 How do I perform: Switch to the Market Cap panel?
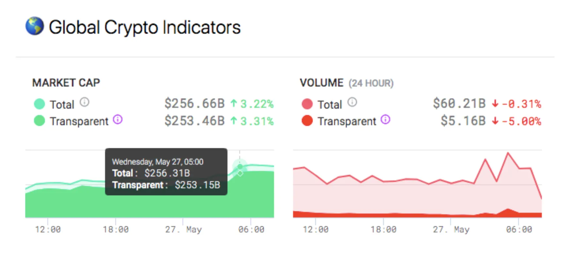66,83
